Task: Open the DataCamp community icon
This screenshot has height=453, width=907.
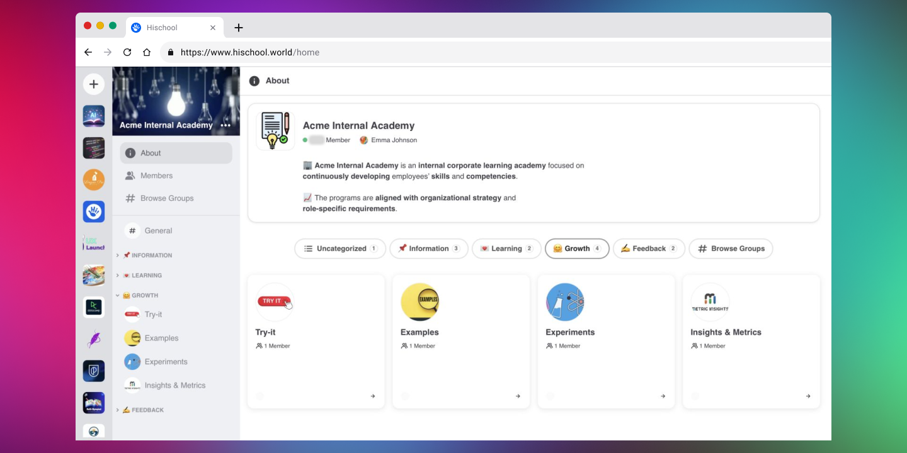Action: click(x=94, y=307)
